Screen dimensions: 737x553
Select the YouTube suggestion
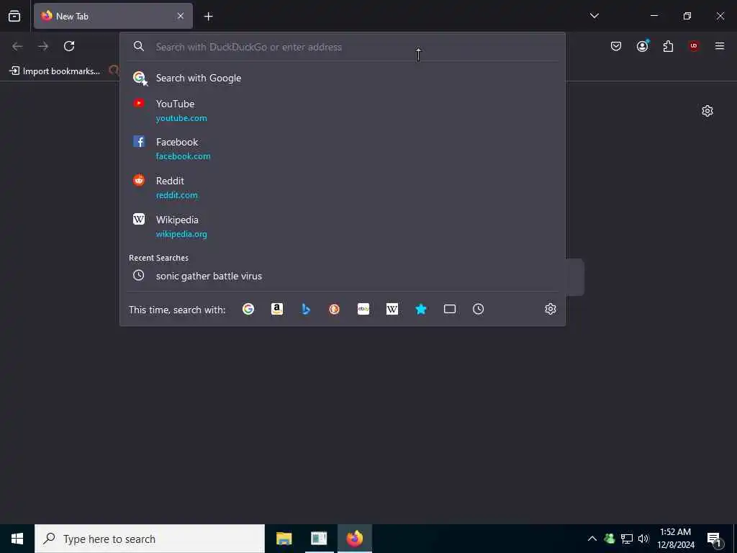click(x=343, y=110)
